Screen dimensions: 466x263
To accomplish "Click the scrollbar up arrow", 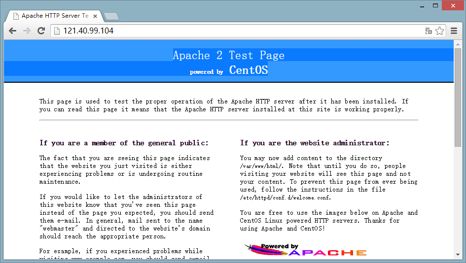I will [458, 44].
